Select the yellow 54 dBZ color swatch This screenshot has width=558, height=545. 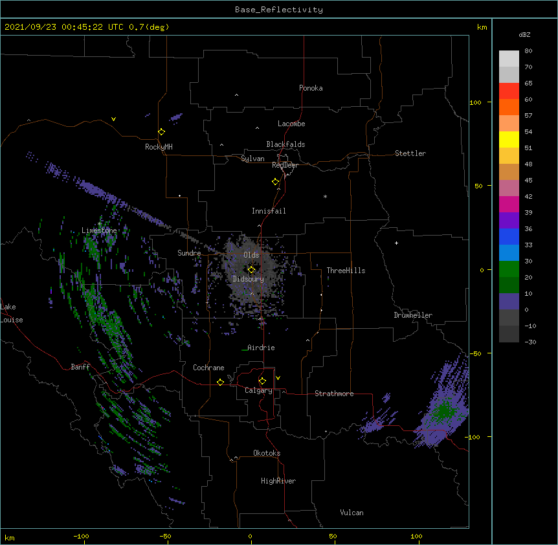click(x=509, y=139)
